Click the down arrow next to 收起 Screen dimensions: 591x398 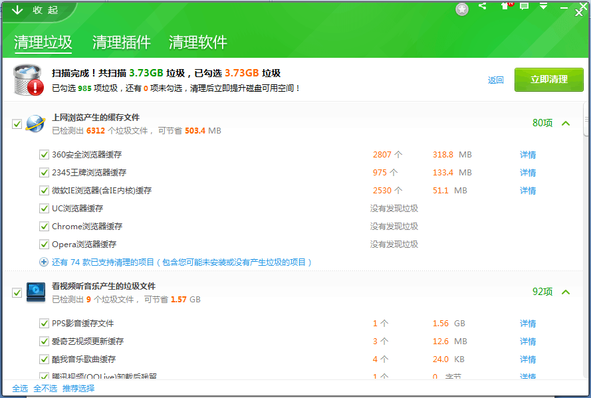(17, 10)
